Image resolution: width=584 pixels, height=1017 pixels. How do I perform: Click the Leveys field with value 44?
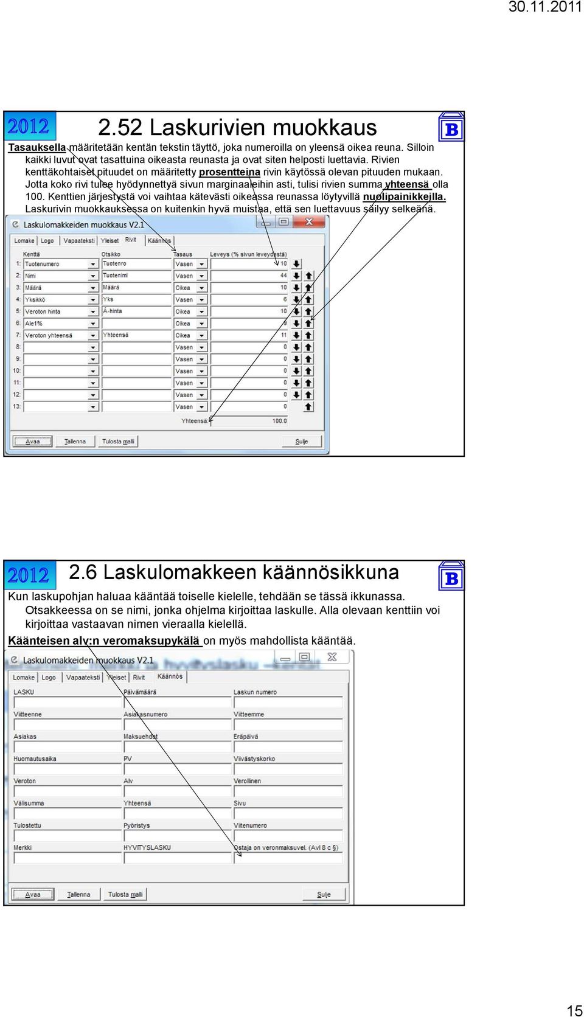click(x=249, y=276)
